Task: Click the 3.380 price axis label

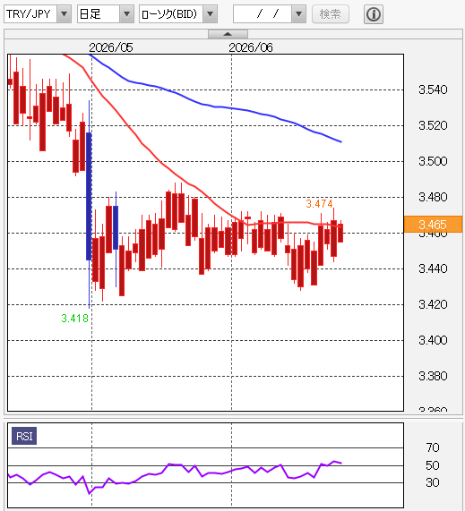Action: click(x=433, y=376)
